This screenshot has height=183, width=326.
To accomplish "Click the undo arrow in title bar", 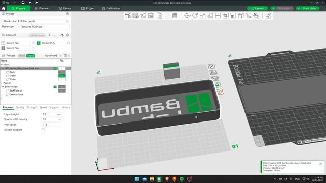I will (30, 3).
